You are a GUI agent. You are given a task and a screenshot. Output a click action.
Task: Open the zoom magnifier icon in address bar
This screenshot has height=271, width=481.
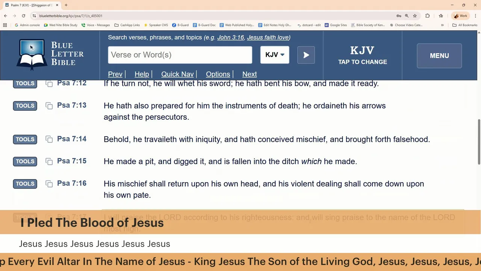(407, 16)
